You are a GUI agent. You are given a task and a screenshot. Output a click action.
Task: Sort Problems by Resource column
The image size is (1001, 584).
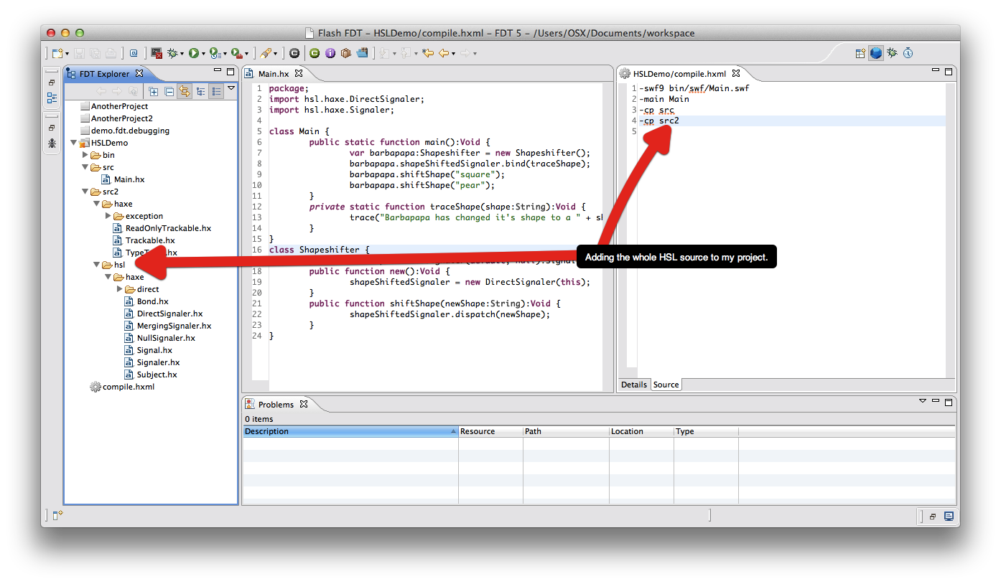point(490,431)
